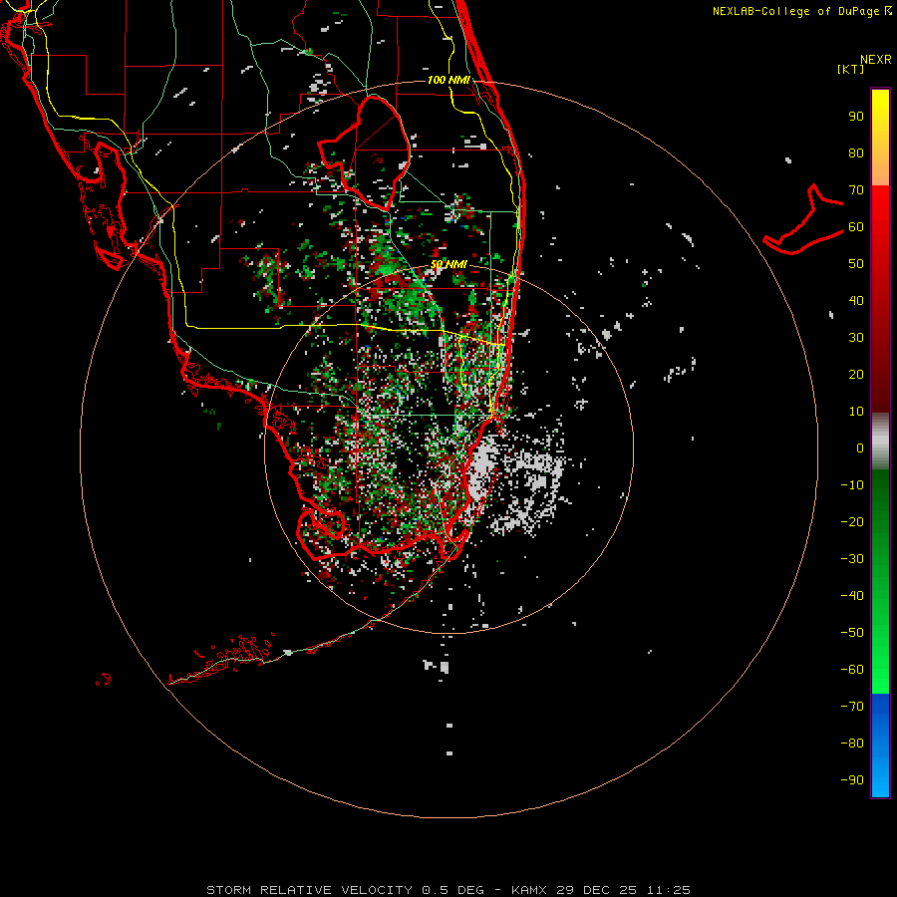This screenshot has width=897, height=897.
Task: Click the -50 value on velocity scale
Action: (852, 633)
